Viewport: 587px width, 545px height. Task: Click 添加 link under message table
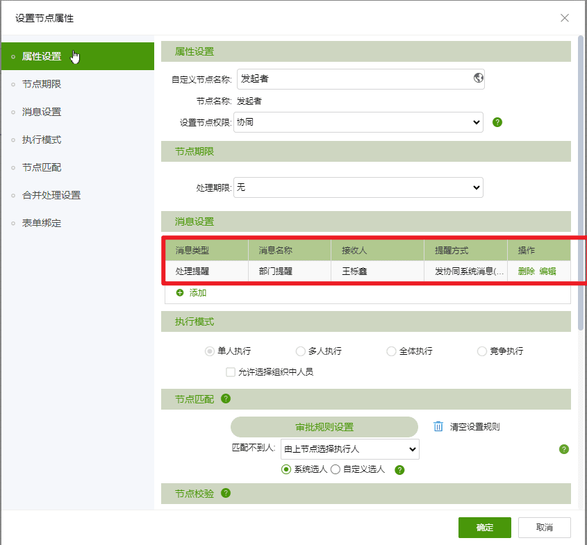[198, 292]
